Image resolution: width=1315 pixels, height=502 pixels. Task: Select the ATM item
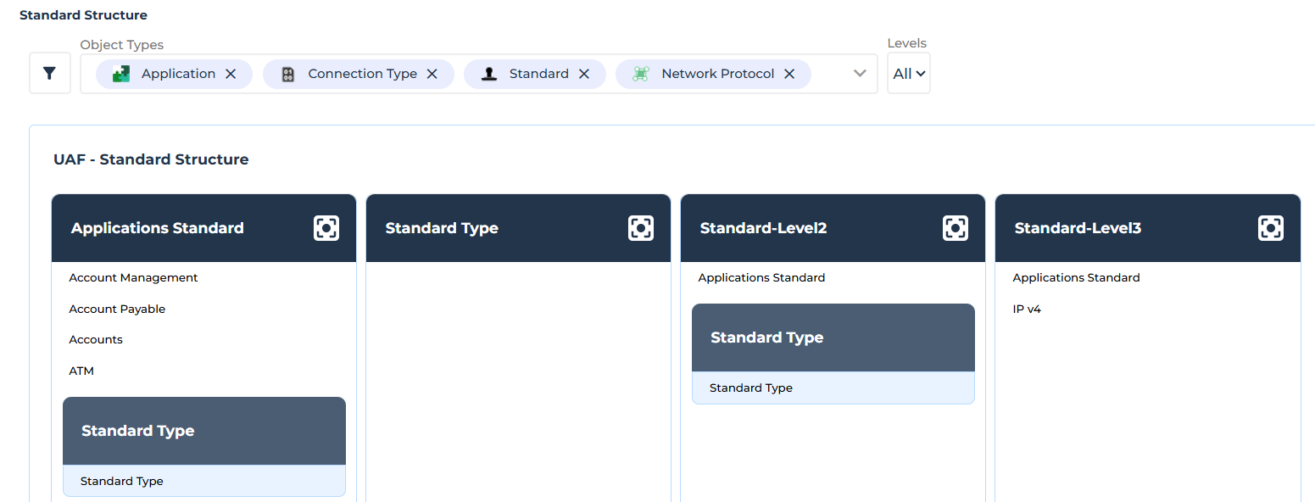click(81, 371)
